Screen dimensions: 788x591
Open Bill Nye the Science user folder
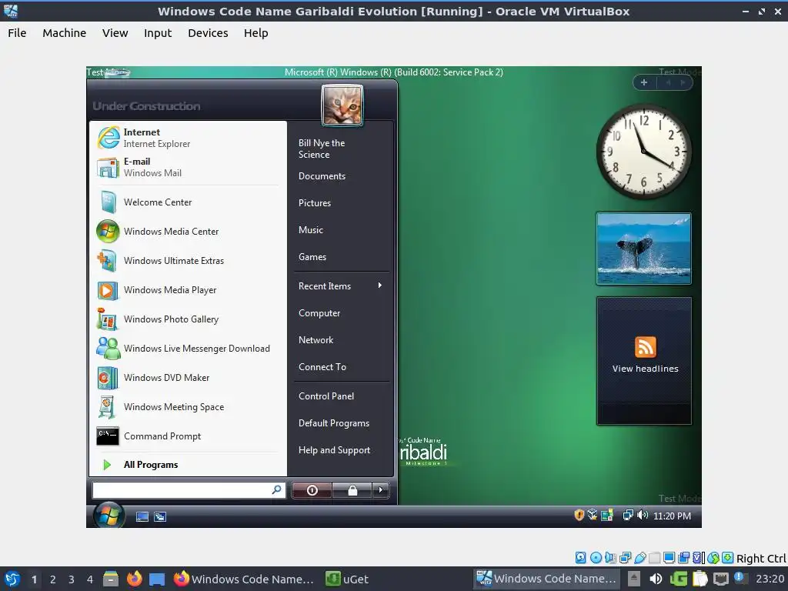click(341, 149)
